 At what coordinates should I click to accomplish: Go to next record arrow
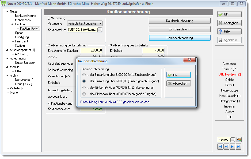coord(232,146)
